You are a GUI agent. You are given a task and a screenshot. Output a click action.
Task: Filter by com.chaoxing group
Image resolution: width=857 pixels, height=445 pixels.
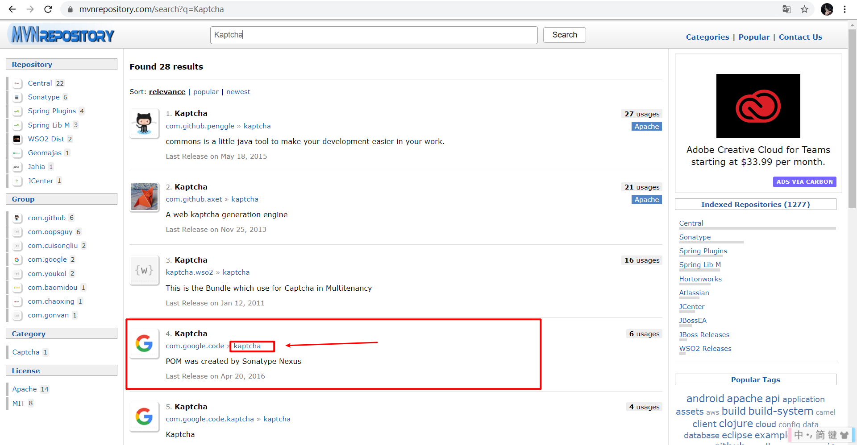51,301
